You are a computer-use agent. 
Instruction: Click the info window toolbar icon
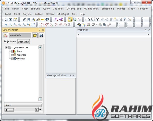(x=10, y=19)
